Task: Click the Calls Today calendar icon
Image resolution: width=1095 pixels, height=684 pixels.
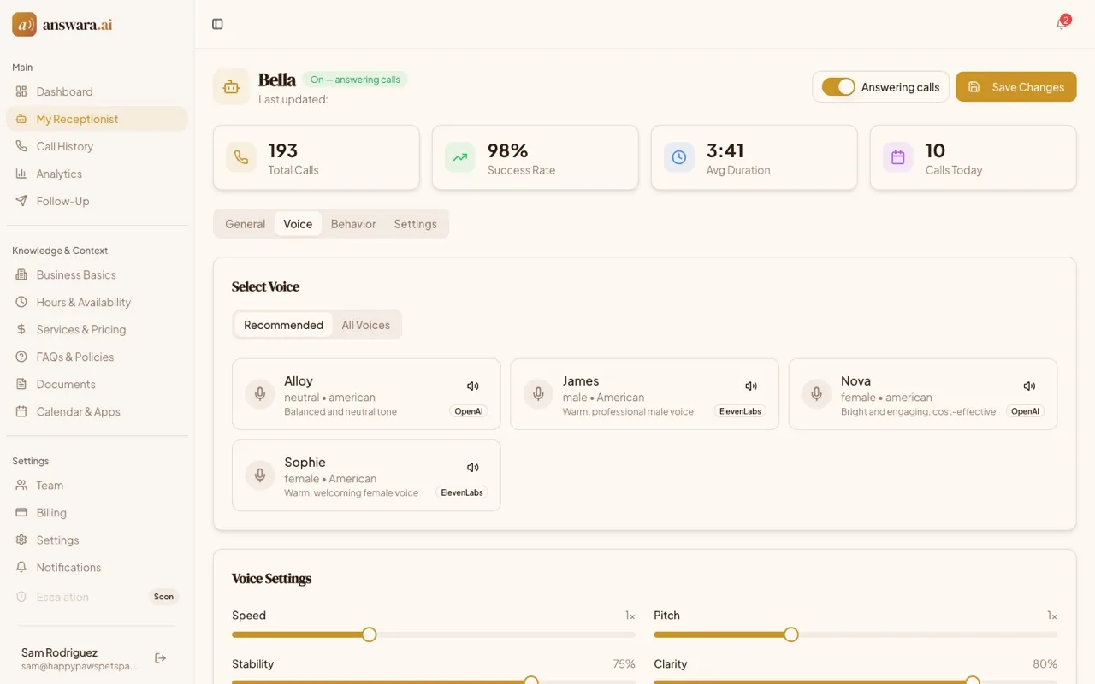Action: (898, 157)
